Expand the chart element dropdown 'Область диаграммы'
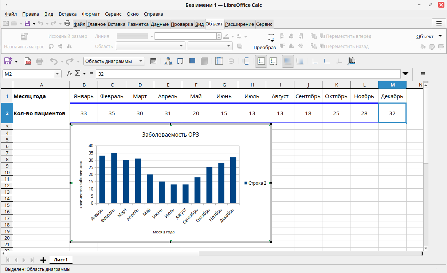This screenshot has height=273, width=447. coord(141,61)
